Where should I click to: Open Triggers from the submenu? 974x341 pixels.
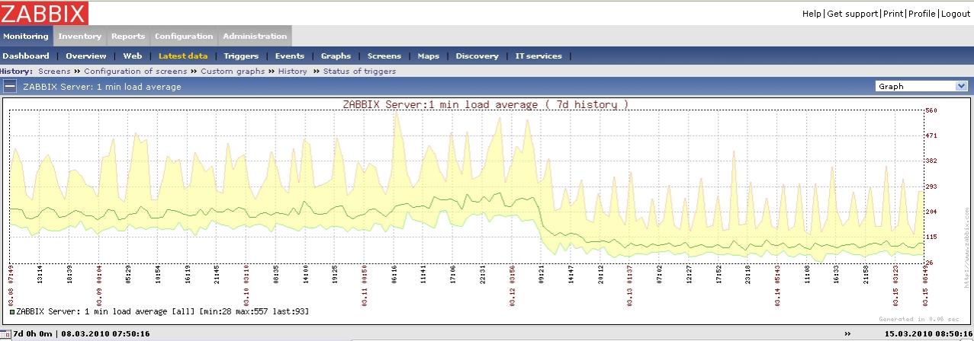241,56
